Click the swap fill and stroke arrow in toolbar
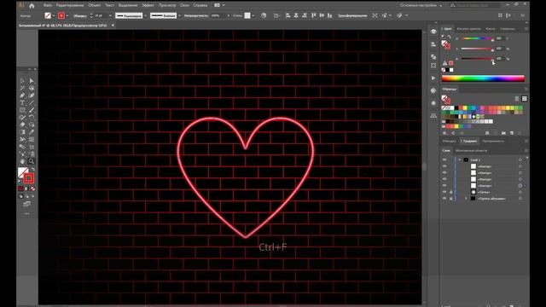This screenshot has width=546, height=307. (33, 170)
